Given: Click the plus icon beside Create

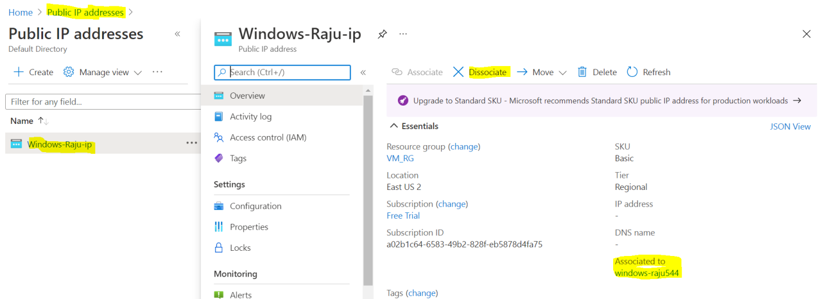Looking at the screenshot, I should (18, 72).
